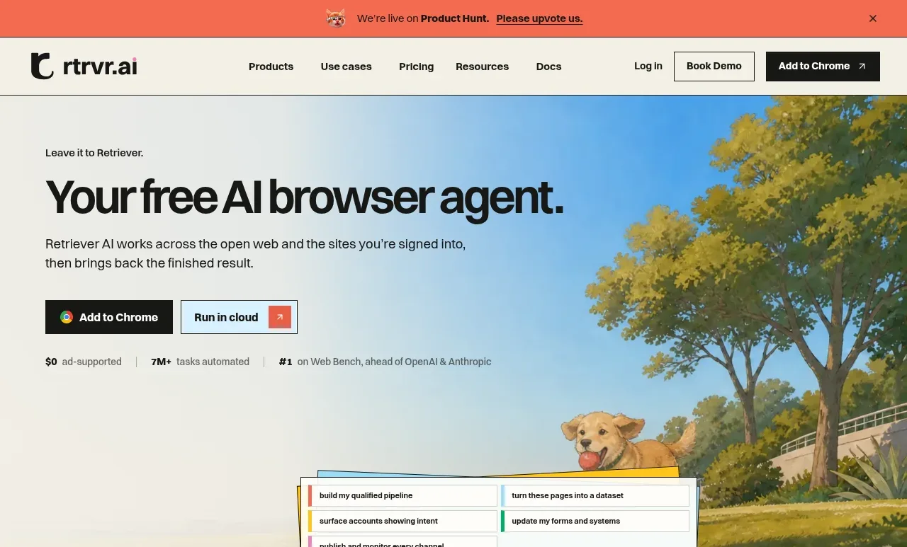Click the Run in cloud button
The height and width of the screenshot is (547, 907).
pyautogui.click(x=239, y=317)
